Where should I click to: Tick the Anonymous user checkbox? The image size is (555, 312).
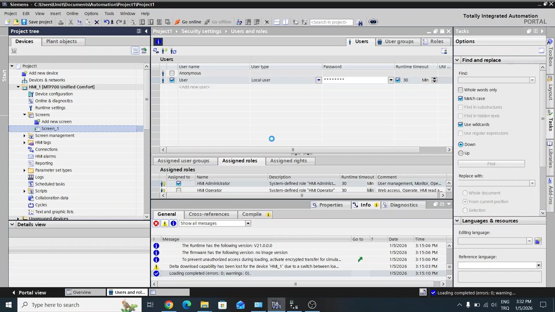tap(172, 73)
